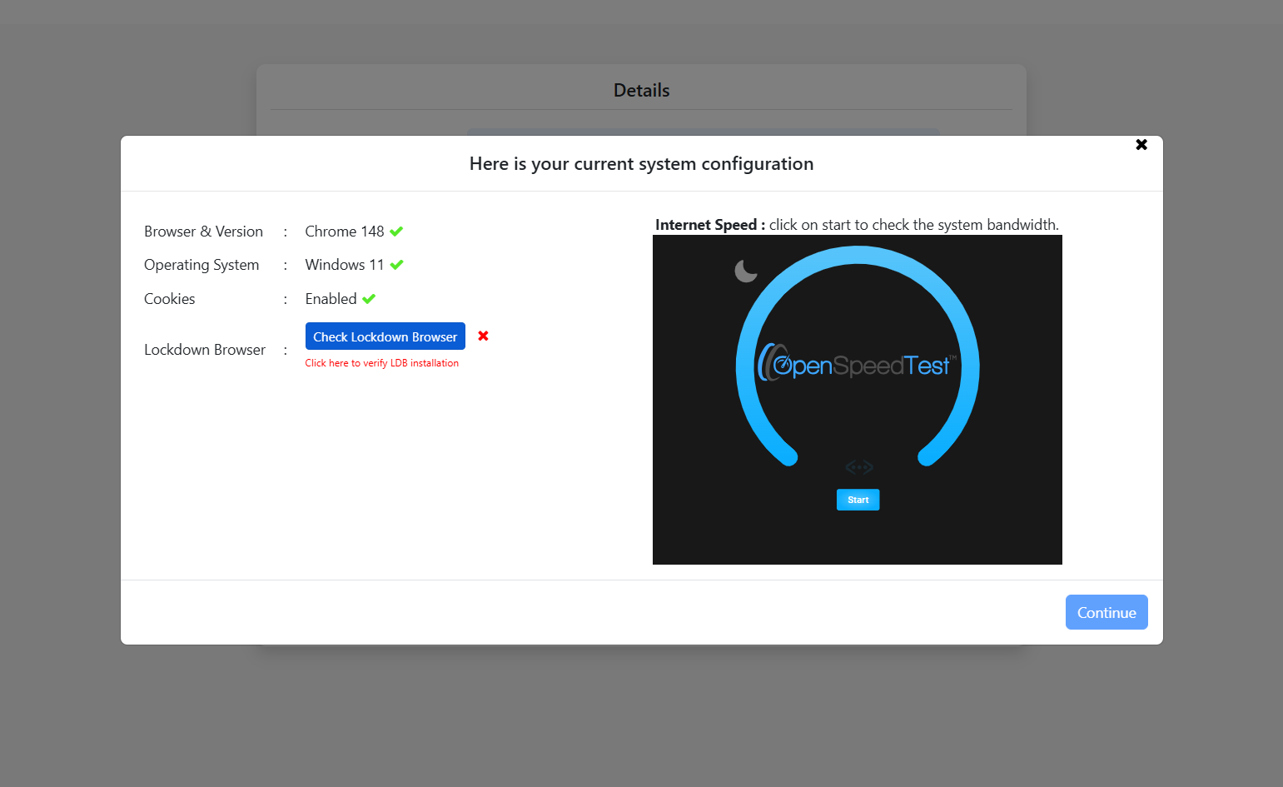Viewport: 1283px width, 787px height.
Task: Click the red X next to Lockdown Browser
Action: point(483,336)
